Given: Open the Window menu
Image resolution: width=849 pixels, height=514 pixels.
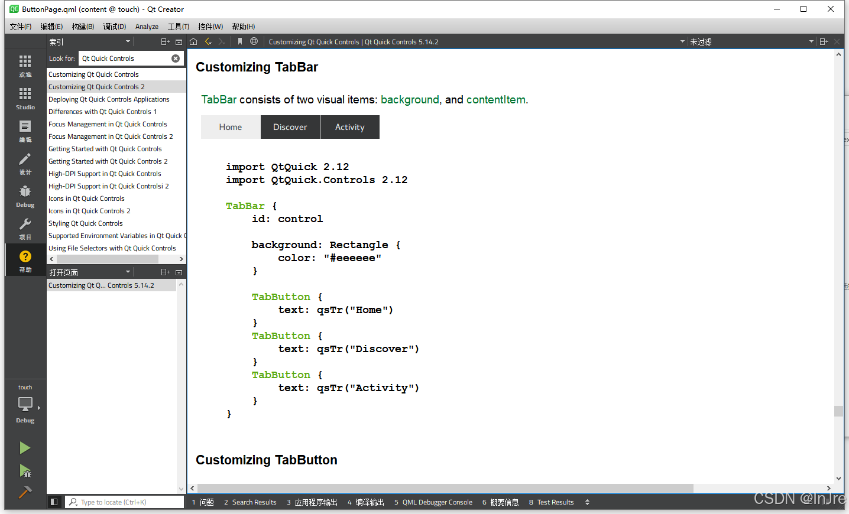Looking at the screenshot, I should 210,27.
